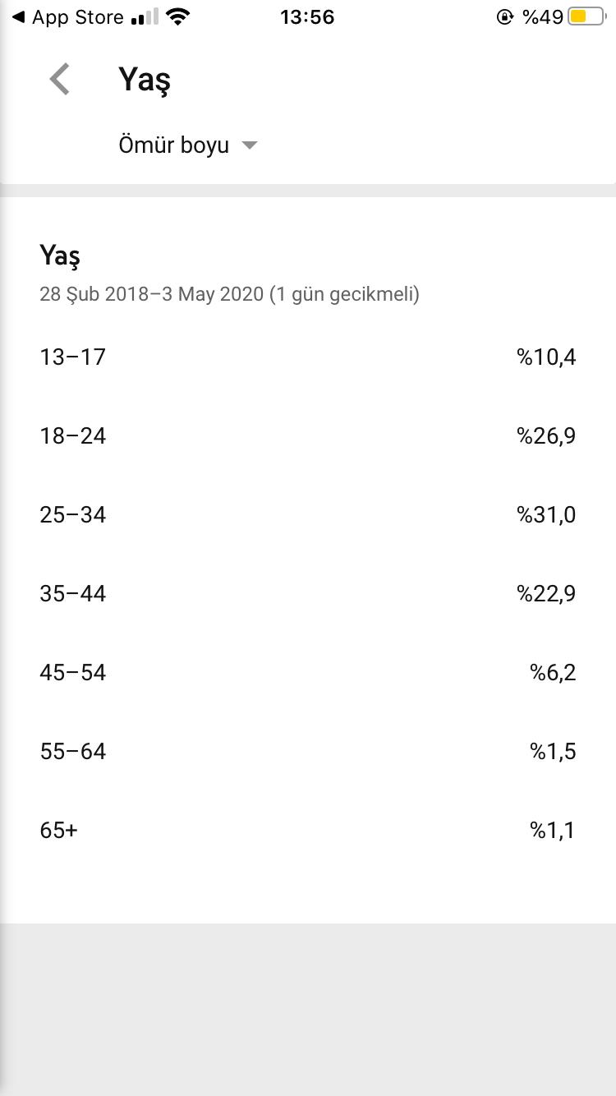Select the 45–54 age group row
Image resolution: width=616 pixels, height=1096 pixels.
click(x=308, y=672)
